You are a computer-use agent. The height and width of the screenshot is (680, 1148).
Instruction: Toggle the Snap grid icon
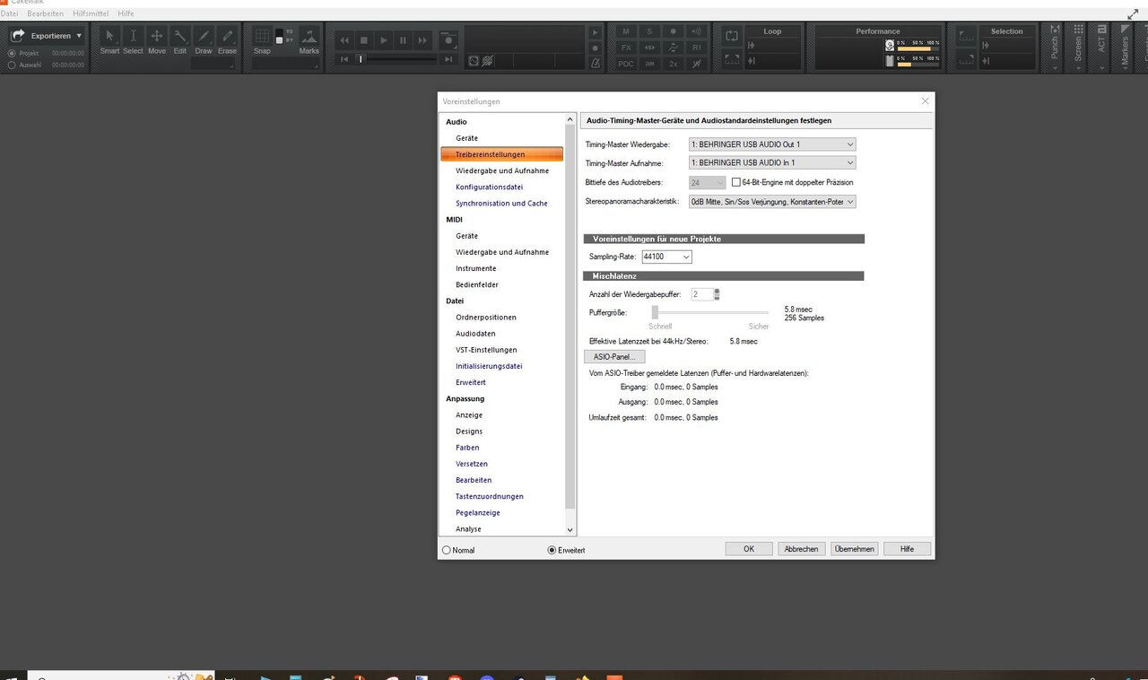262,36
